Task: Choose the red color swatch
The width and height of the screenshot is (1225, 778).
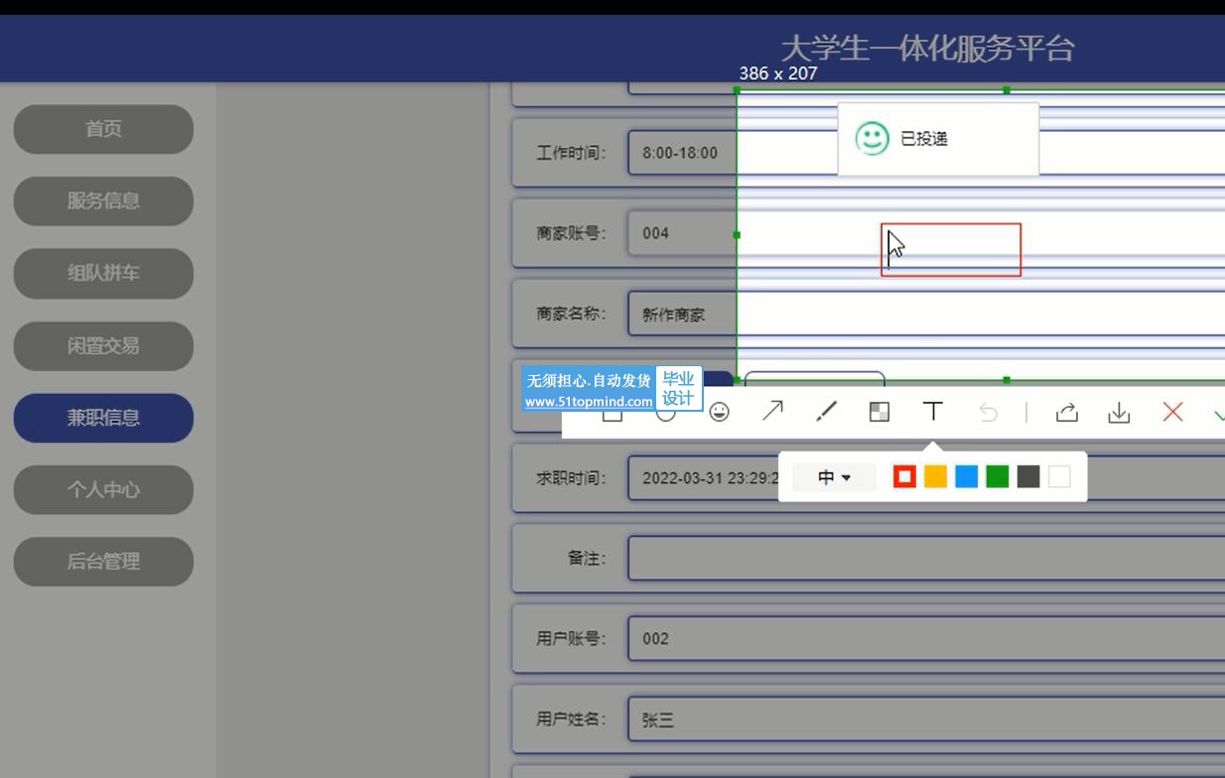Action: pyautogui.click(x=904, y=477)
